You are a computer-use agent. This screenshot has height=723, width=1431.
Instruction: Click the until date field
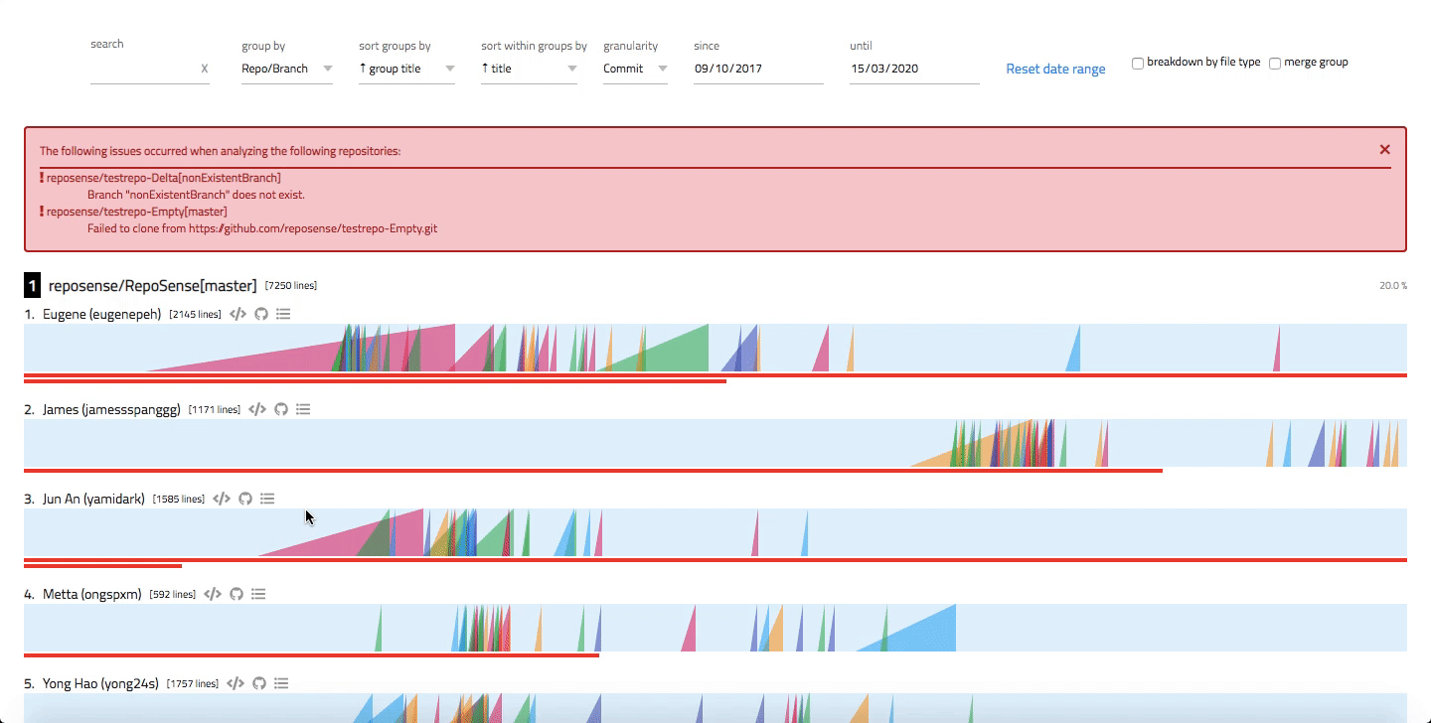(914, 69)
